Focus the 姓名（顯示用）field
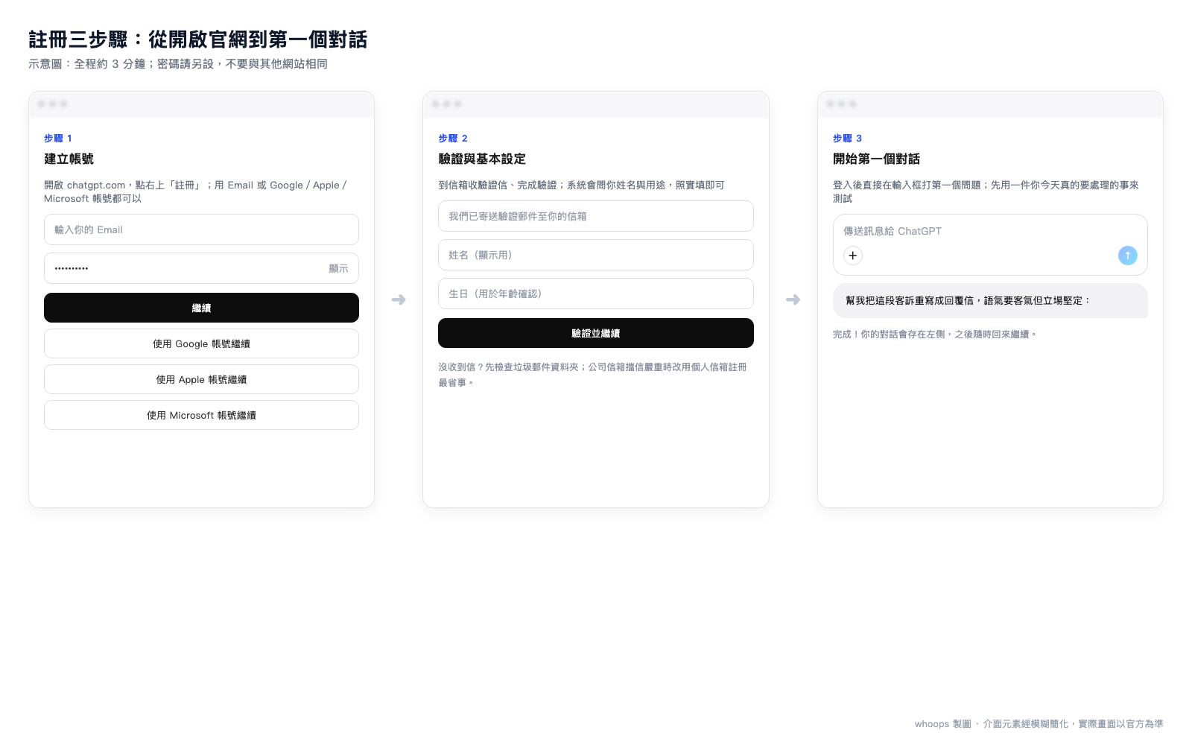Image resolution: width=1192 pixels, height=745 pixels. coord(596,255)
